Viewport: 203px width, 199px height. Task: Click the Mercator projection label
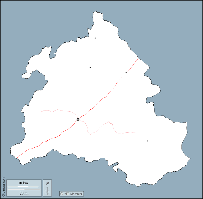[76, 194]
